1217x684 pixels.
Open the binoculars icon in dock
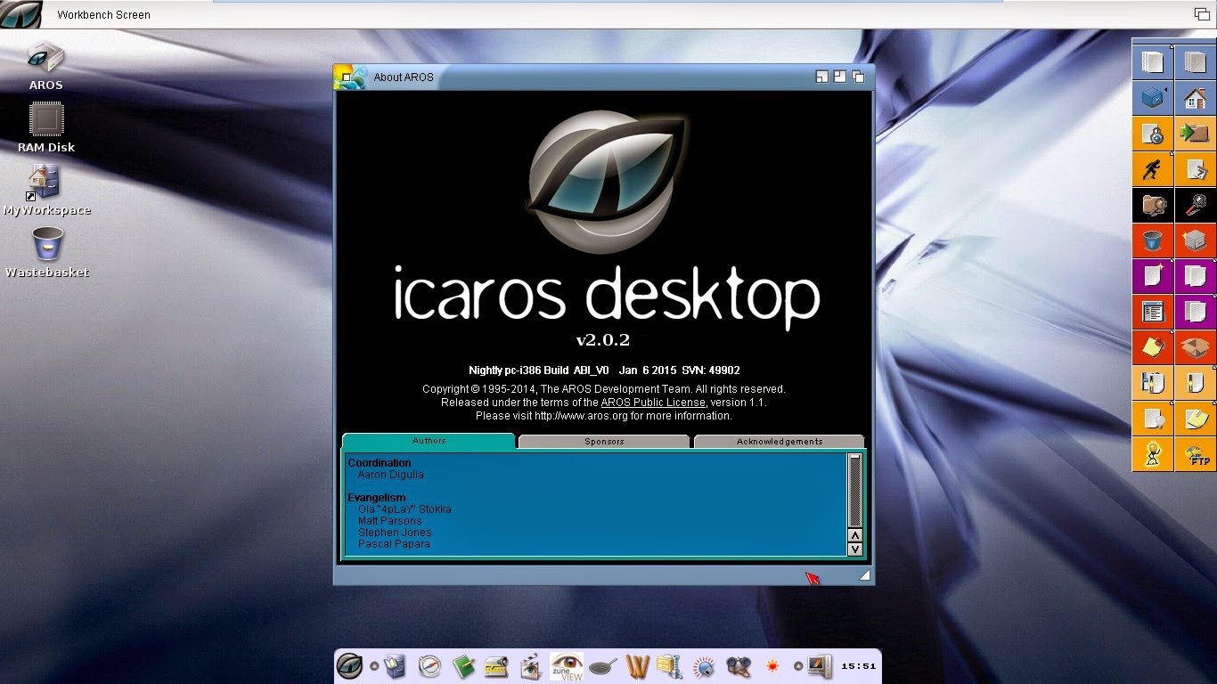(x=738, y=666)
